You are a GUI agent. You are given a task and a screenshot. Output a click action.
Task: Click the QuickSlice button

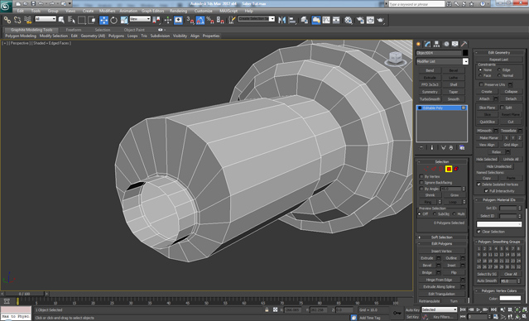[487, 122]
